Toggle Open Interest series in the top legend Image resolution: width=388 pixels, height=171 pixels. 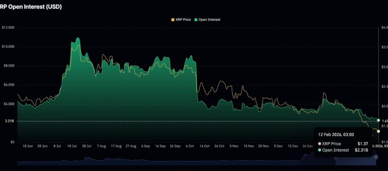(207, 20)
